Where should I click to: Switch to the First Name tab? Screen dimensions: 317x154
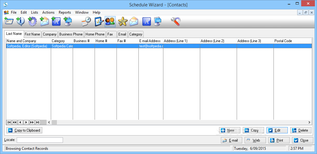click(x=32, y=34)
